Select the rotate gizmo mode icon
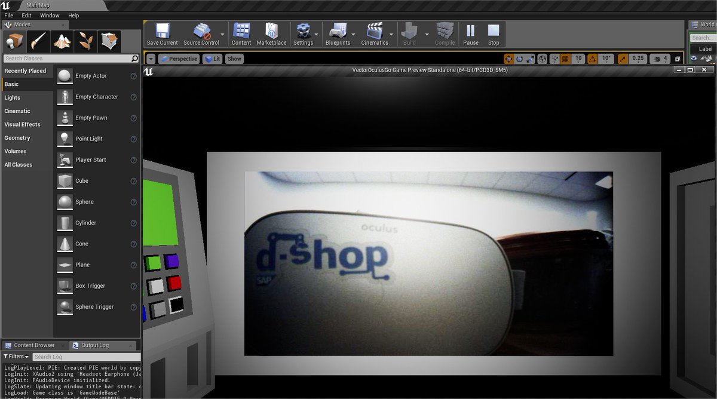717x399 pixels. pyautogui.click(x=519, y=59)
